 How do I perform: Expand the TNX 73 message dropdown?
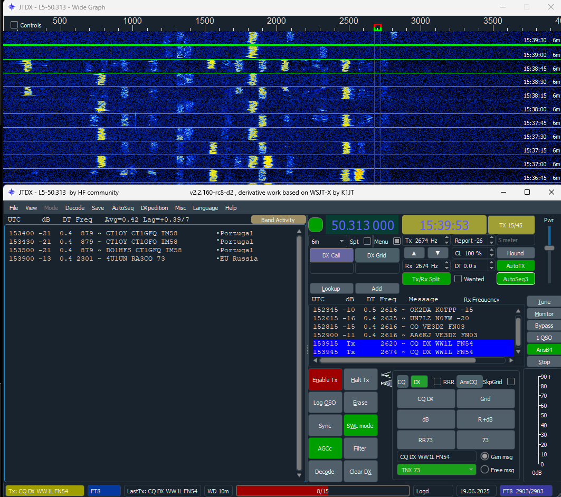[436, 470]
